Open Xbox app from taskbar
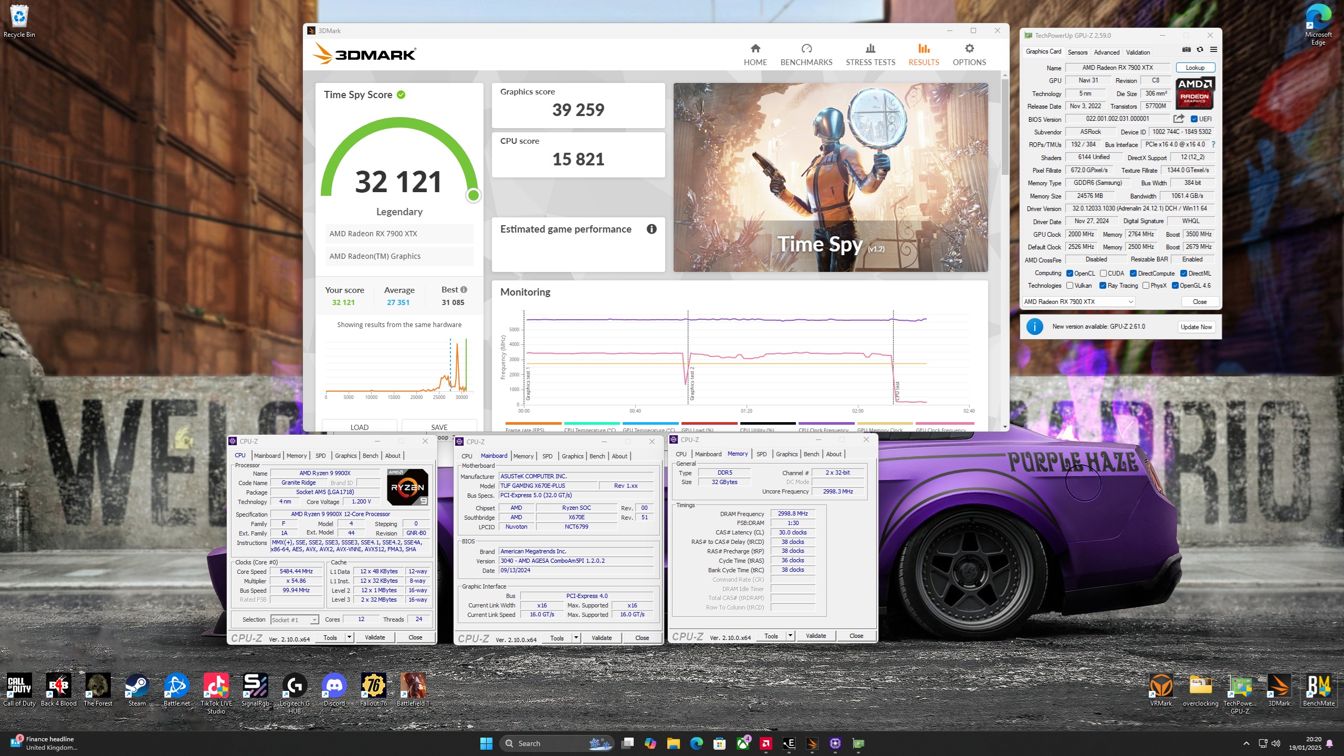 coord(743,743)
